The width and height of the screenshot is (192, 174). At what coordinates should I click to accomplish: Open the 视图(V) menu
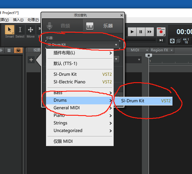click(x=4, y=20)
